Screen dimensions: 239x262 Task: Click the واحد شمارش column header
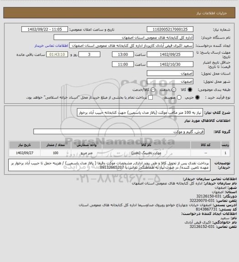click(87, 145)
